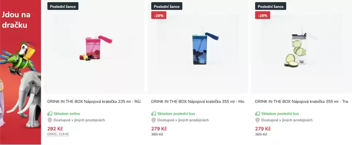Click location pin icon under cucumber bottle
This screenshot has height=145, width=352.
[x=258, y=120]
